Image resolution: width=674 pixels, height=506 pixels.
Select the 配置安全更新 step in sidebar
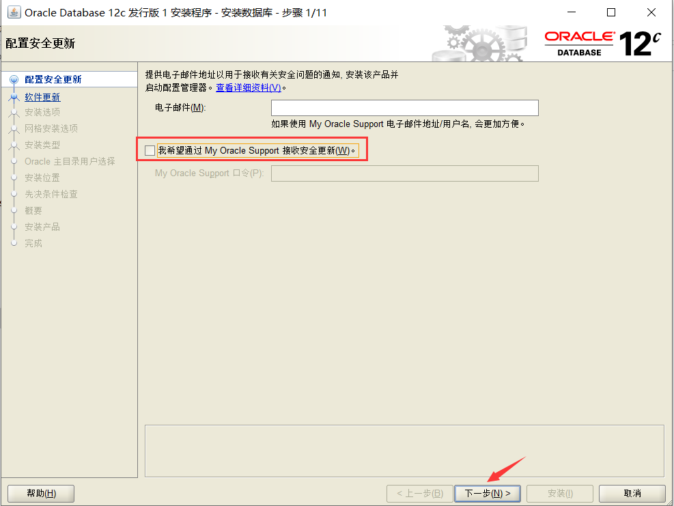[x=53, y=79]
